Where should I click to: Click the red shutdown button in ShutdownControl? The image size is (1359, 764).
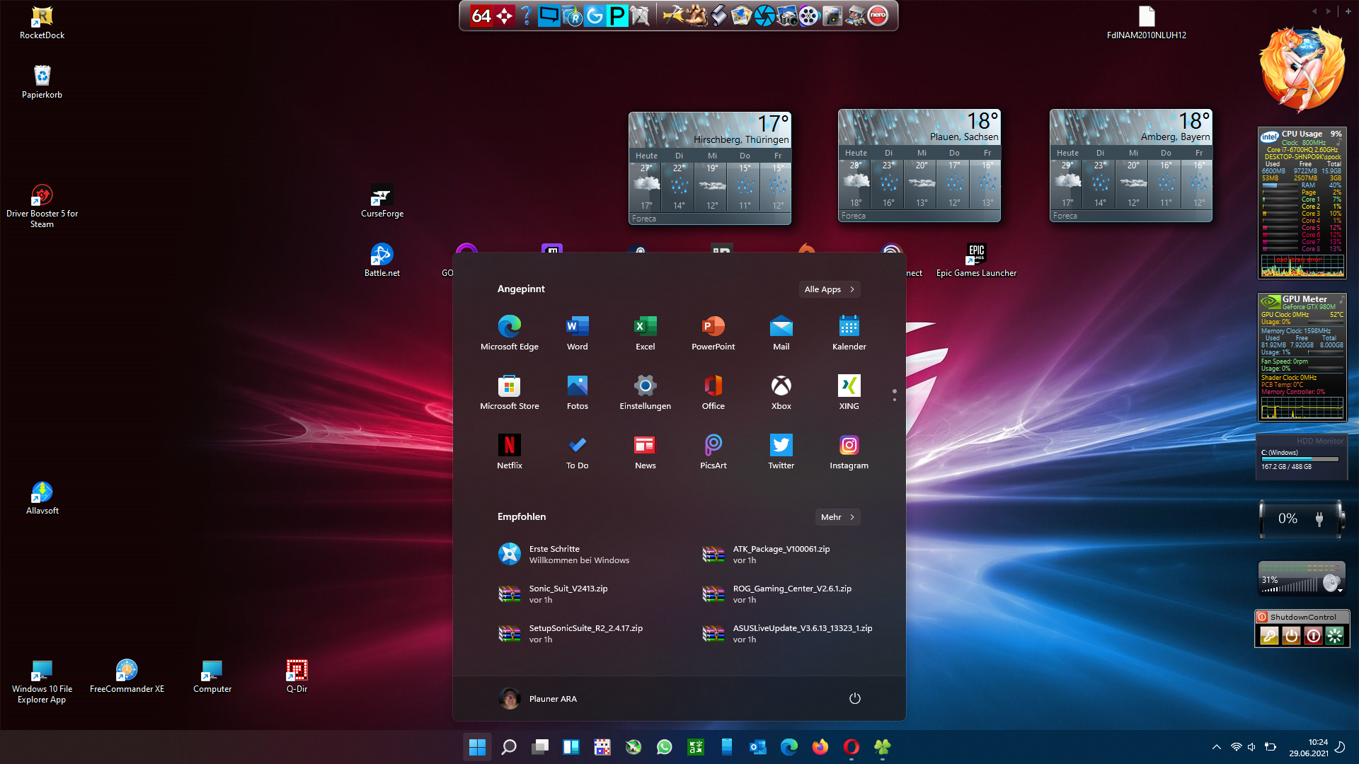coord(1313,636)
